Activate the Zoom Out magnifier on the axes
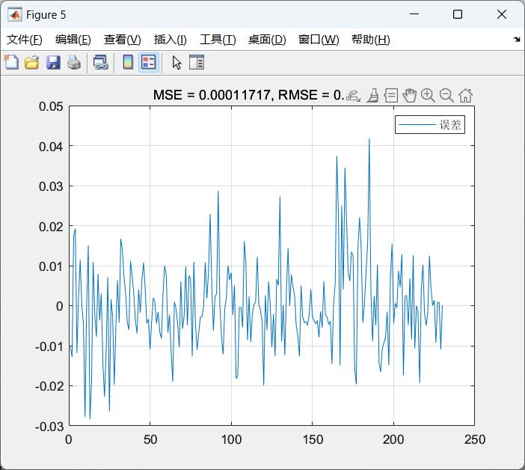Image resolution: width=525 pixels, height=470 pixels. click(446, 95)
